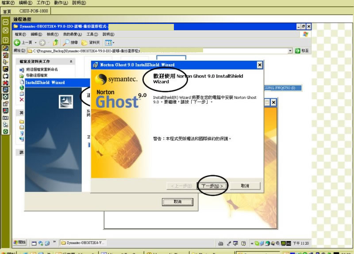The image size is (354, 254).
Task: Click the green square icon at sidebar bottom
Action: (5, 132)
